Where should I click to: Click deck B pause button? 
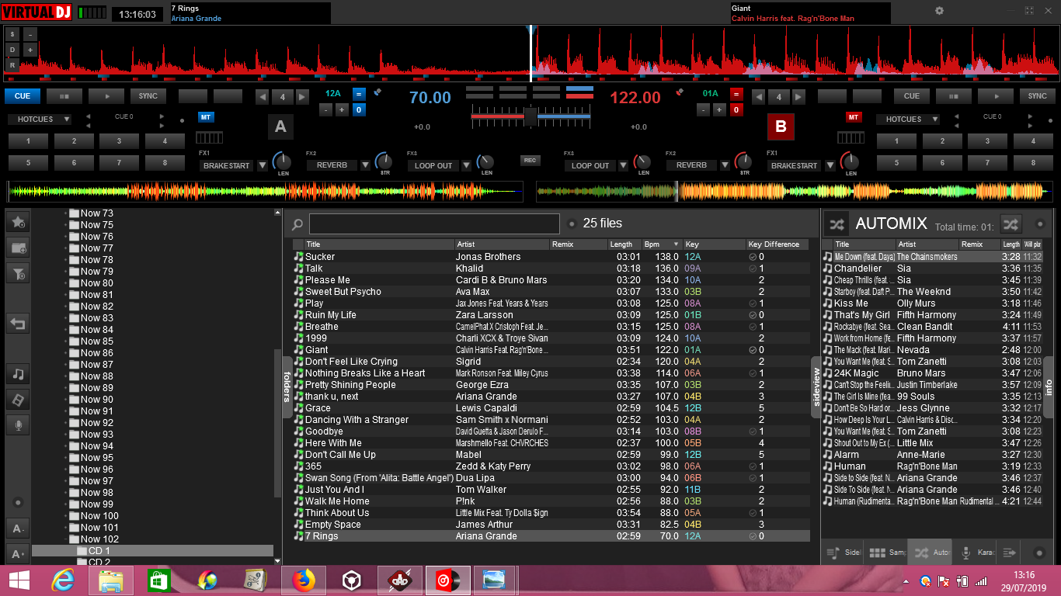coord(954,96)
